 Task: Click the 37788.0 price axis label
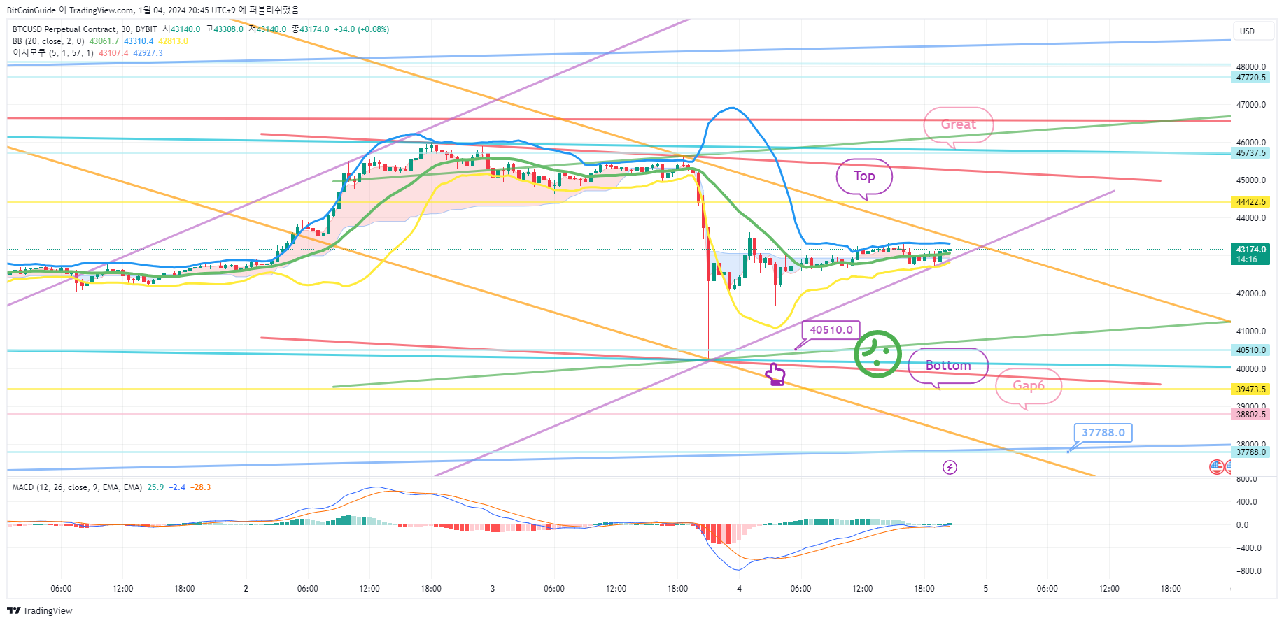point(1250,452)
